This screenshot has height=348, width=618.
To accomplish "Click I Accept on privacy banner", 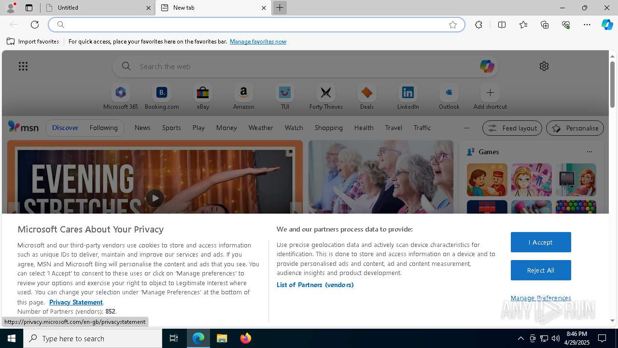I will (541, 242).
